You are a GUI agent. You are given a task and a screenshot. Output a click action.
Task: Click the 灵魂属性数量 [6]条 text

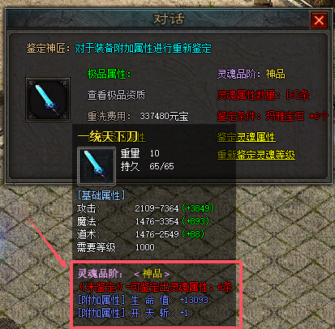tap(264, 95)
